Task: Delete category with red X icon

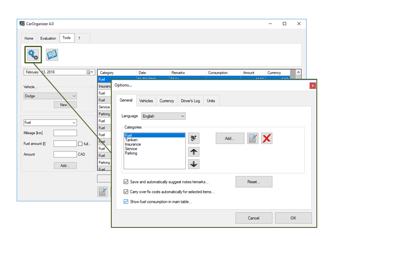Action: coord(267,138)
